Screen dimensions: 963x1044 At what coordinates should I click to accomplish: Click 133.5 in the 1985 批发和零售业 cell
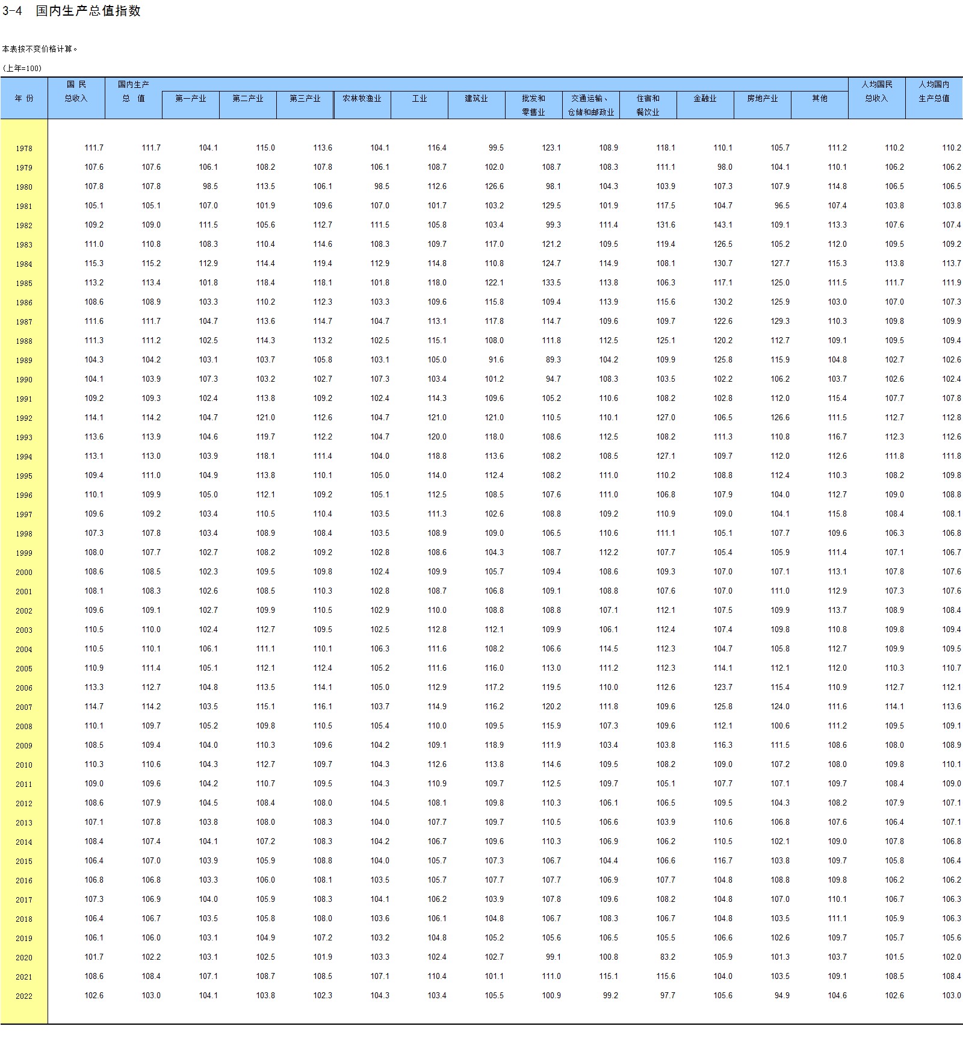click(551, 283)
